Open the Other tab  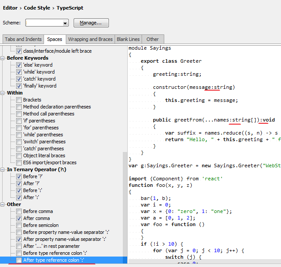click(152, 39)
